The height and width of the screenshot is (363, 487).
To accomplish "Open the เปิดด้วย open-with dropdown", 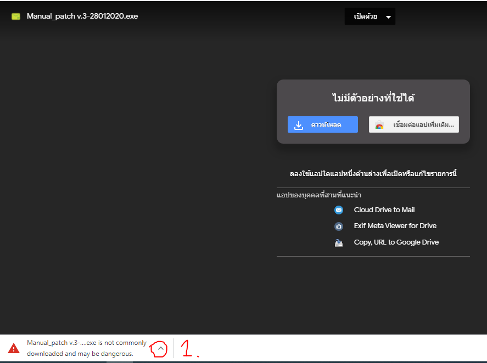I will coord(370,16).
